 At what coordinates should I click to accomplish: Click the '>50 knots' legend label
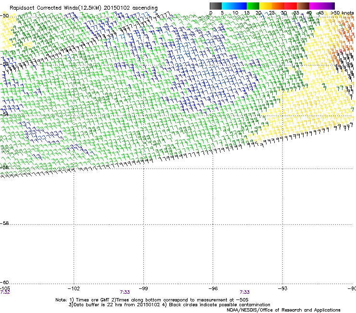[342, 13]
